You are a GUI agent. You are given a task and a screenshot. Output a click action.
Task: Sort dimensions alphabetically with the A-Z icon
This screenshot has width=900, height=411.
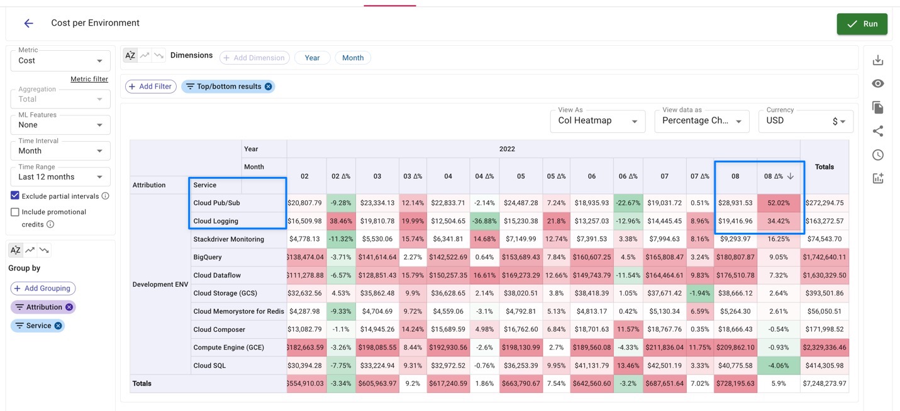pos(130,55)
